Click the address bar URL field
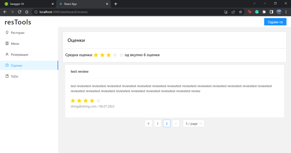291x153 pixels. point(121,12)
